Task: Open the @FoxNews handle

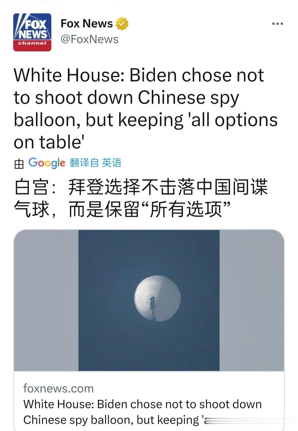Action: (89, 39)
